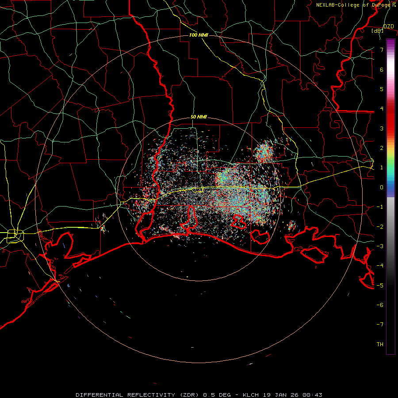Click the color scale value 2

click(382, 148)
